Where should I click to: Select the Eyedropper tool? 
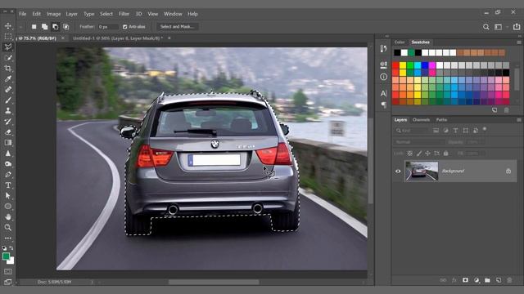pyautogui.click(x=8, y=79)
